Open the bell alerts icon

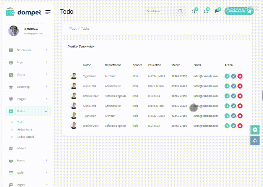pos(206,11)
